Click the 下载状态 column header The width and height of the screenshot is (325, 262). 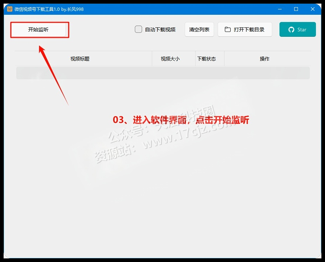coord(210,59)
